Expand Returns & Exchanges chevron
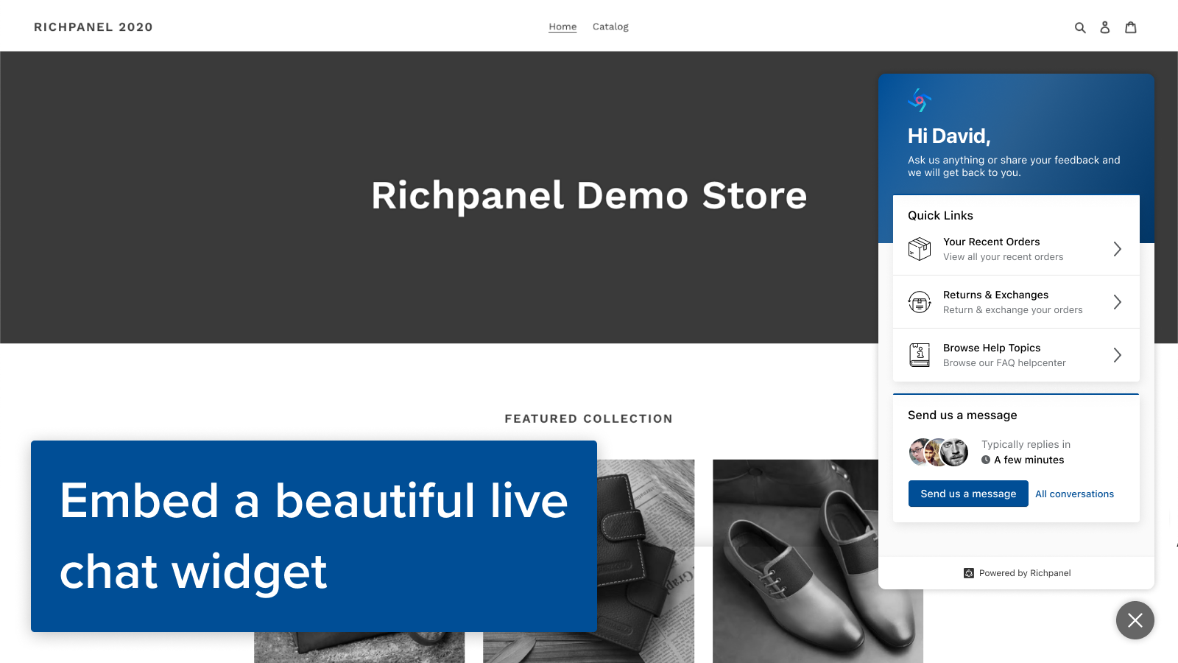Viewport: 1178px width, 663px height. point(1118,302)
